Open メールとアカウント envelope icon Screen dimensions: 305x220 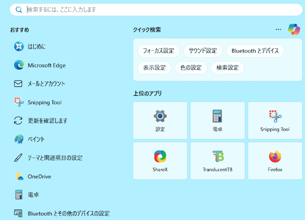click(18, 83)
